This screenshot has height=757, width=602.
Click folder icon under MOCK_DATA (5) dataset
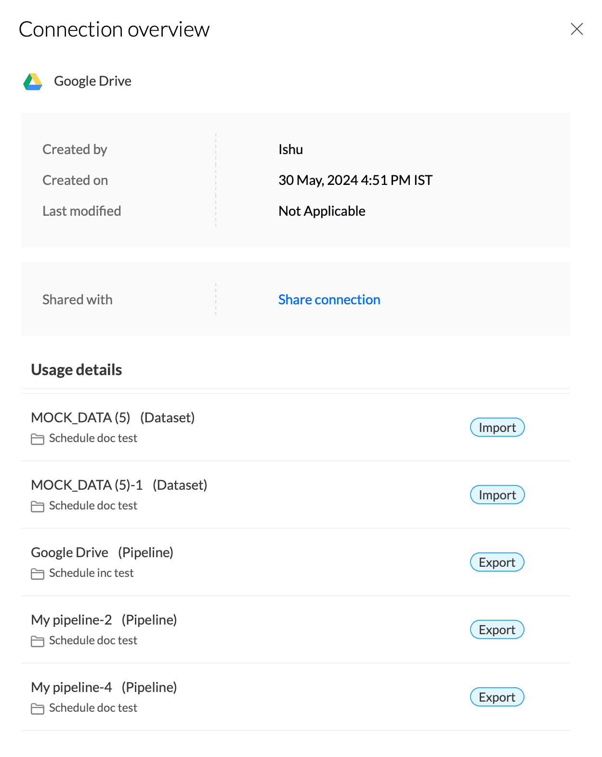pos(37,439)
